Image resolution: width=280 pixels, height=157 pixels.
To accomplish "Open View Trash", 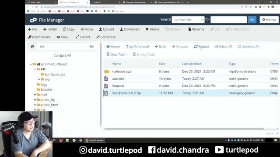I will pos(116,55).
